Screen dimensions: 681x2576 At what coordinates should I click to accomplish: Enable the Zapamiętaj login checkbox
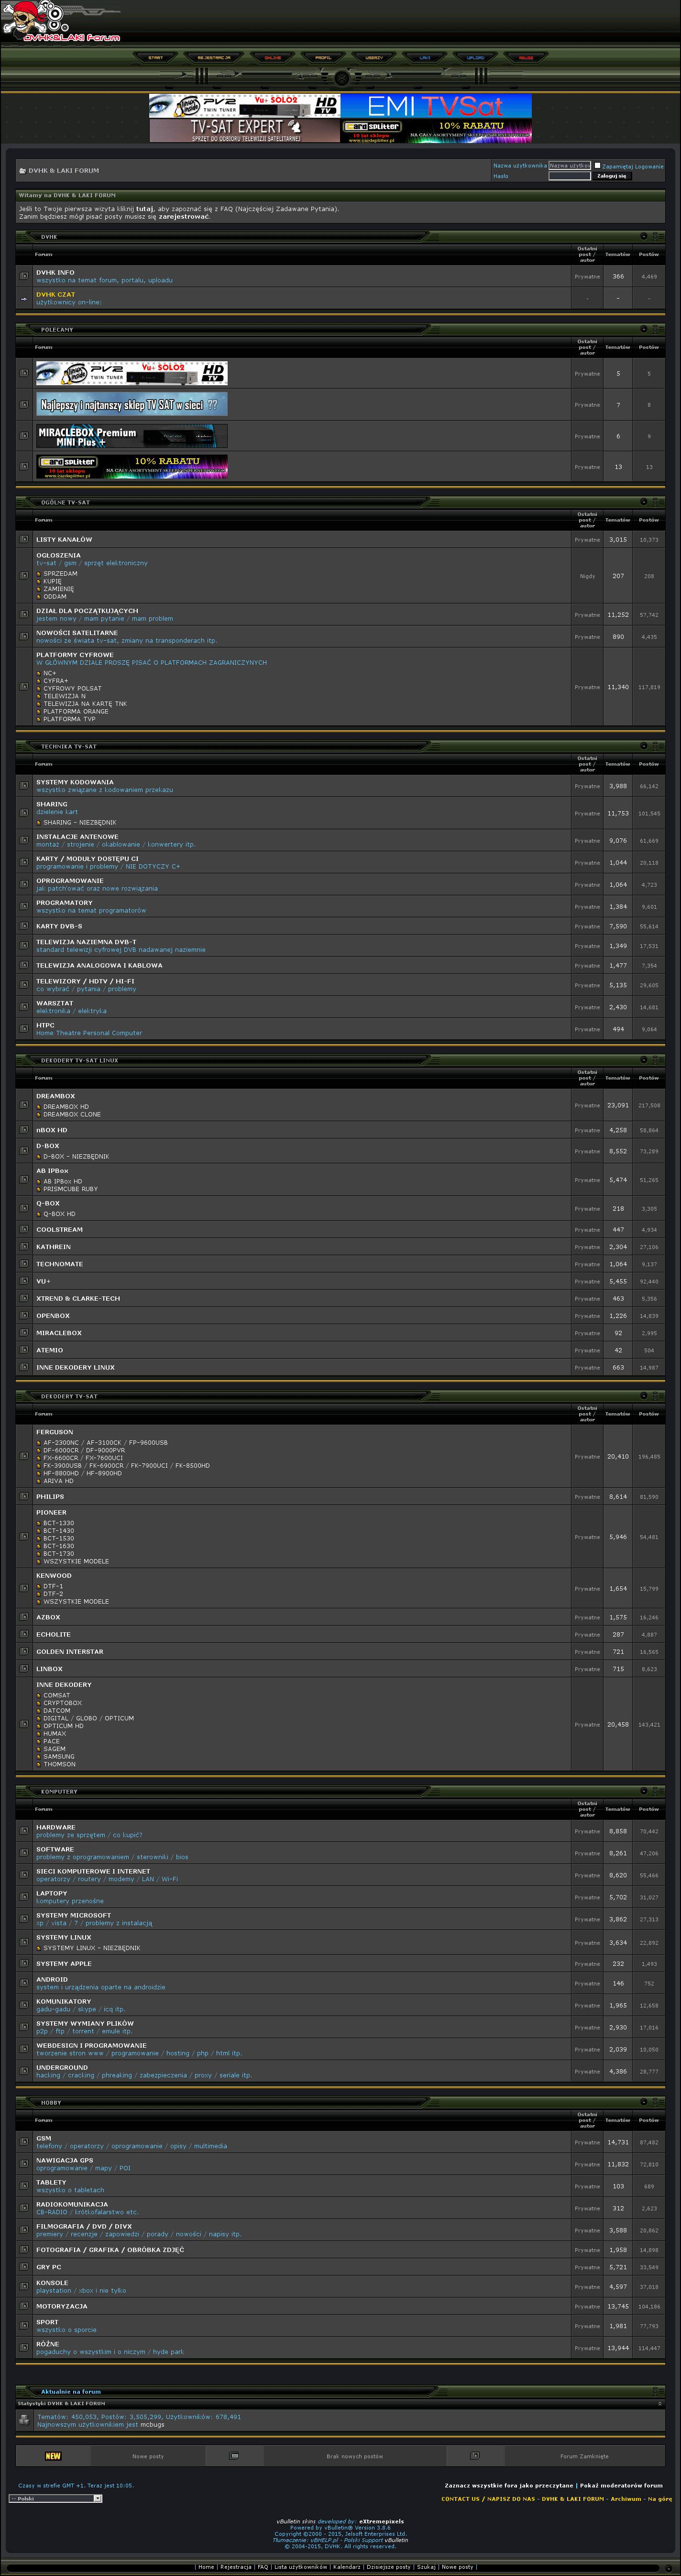pos(597,166)
